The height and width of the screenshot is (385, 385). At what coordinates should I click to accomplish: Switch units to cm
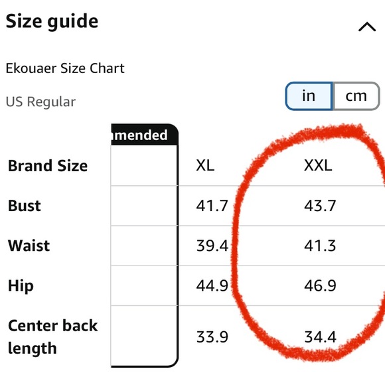click(x=356, y=96)
